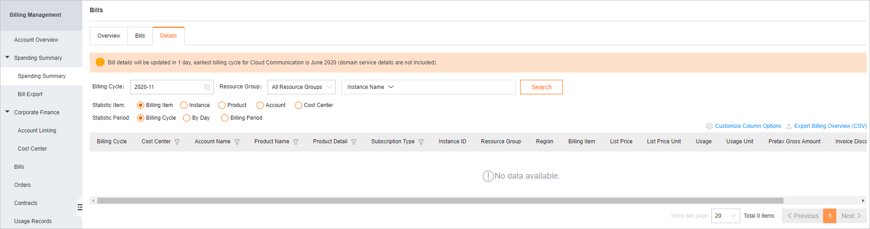The width and height of the screenshot is (870, 229).
Task: Click Billing Management sidebar title
Action: 35,15
